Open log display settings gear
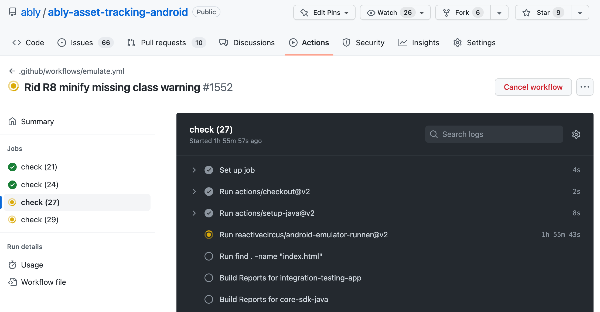 (576, 134)
